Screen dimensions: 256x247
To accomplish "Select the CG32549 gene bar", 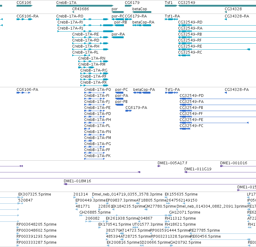I will point(217,6).
